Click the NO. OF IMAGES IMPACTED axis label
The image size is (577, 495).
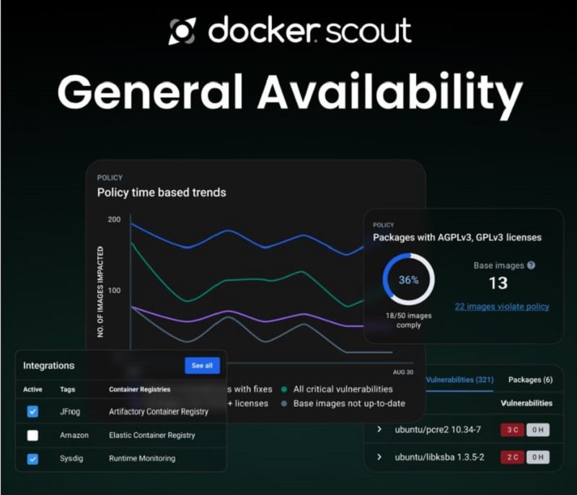click(100, 292)
